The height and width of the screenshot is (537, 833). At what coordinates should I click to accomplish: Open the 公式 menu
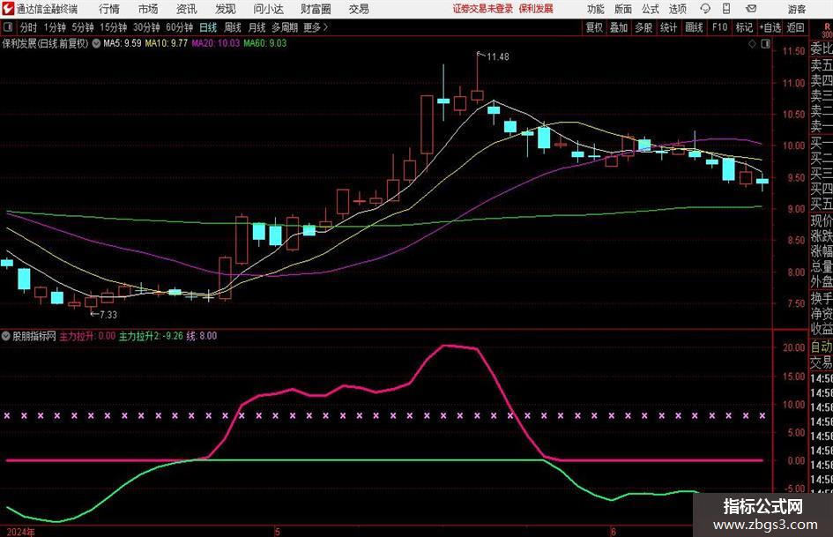(x=651, y=9)
